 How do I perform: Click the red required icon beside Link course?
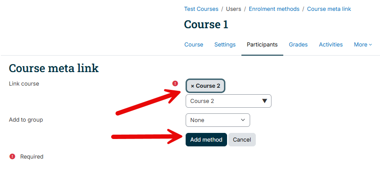[x=175, y=83]
